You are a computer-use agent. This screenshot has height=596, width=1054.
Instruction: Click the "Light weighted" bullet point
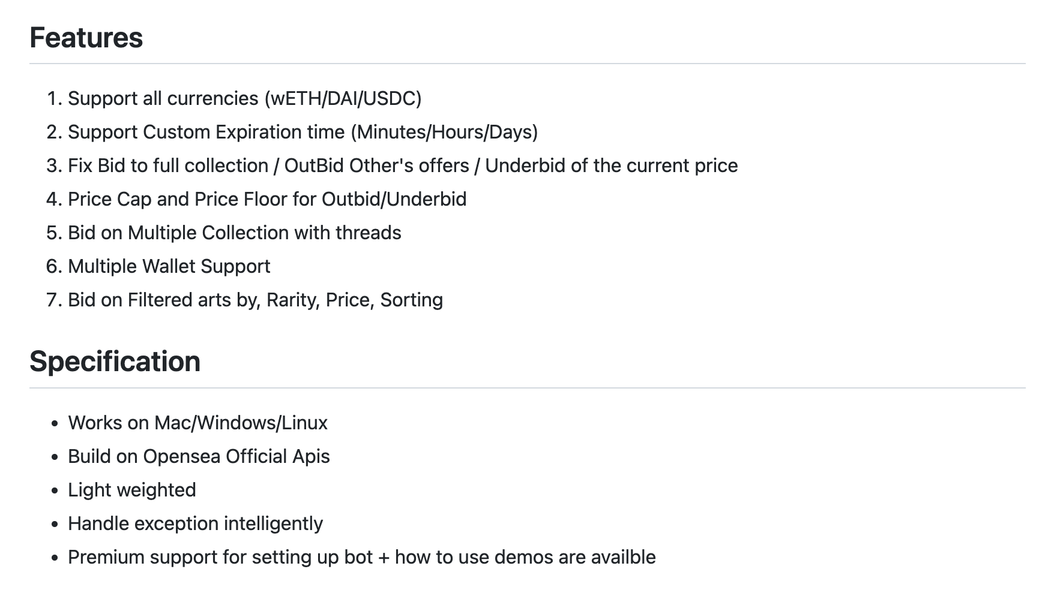tap(131, 490)
